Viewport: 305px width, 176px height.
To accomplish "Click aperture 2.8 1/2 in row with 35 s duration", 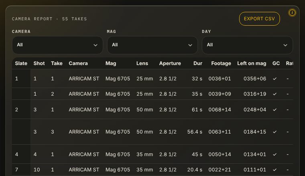I will pyautogui.click(x=168, y=94).
